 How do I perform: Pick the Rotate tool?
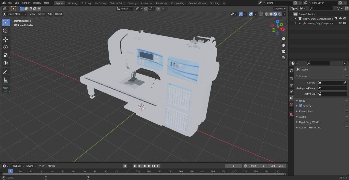tap(6, 47)
